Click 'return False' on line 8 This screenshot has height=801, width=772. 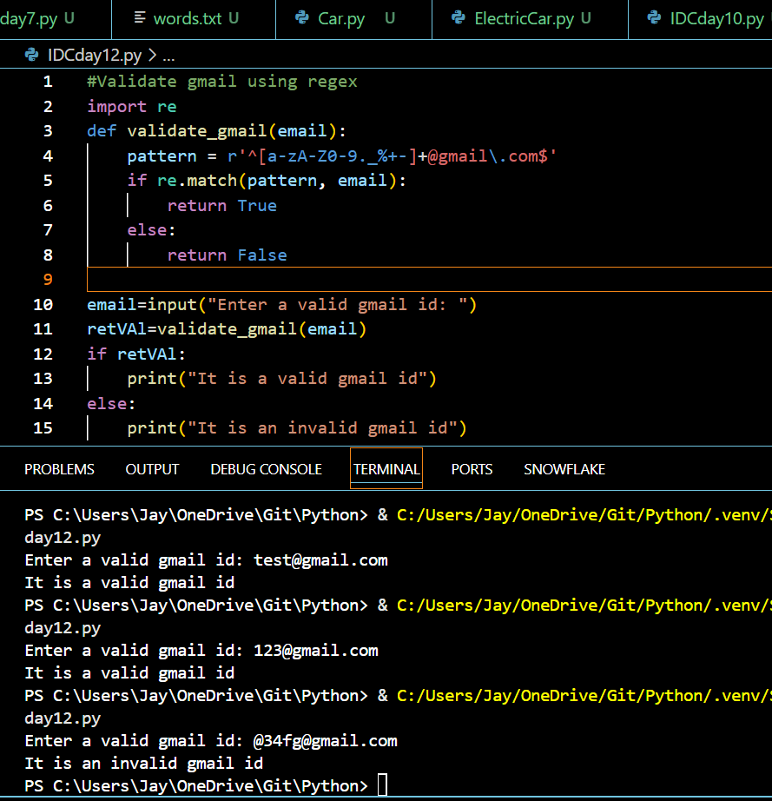[x=228, y=255]
